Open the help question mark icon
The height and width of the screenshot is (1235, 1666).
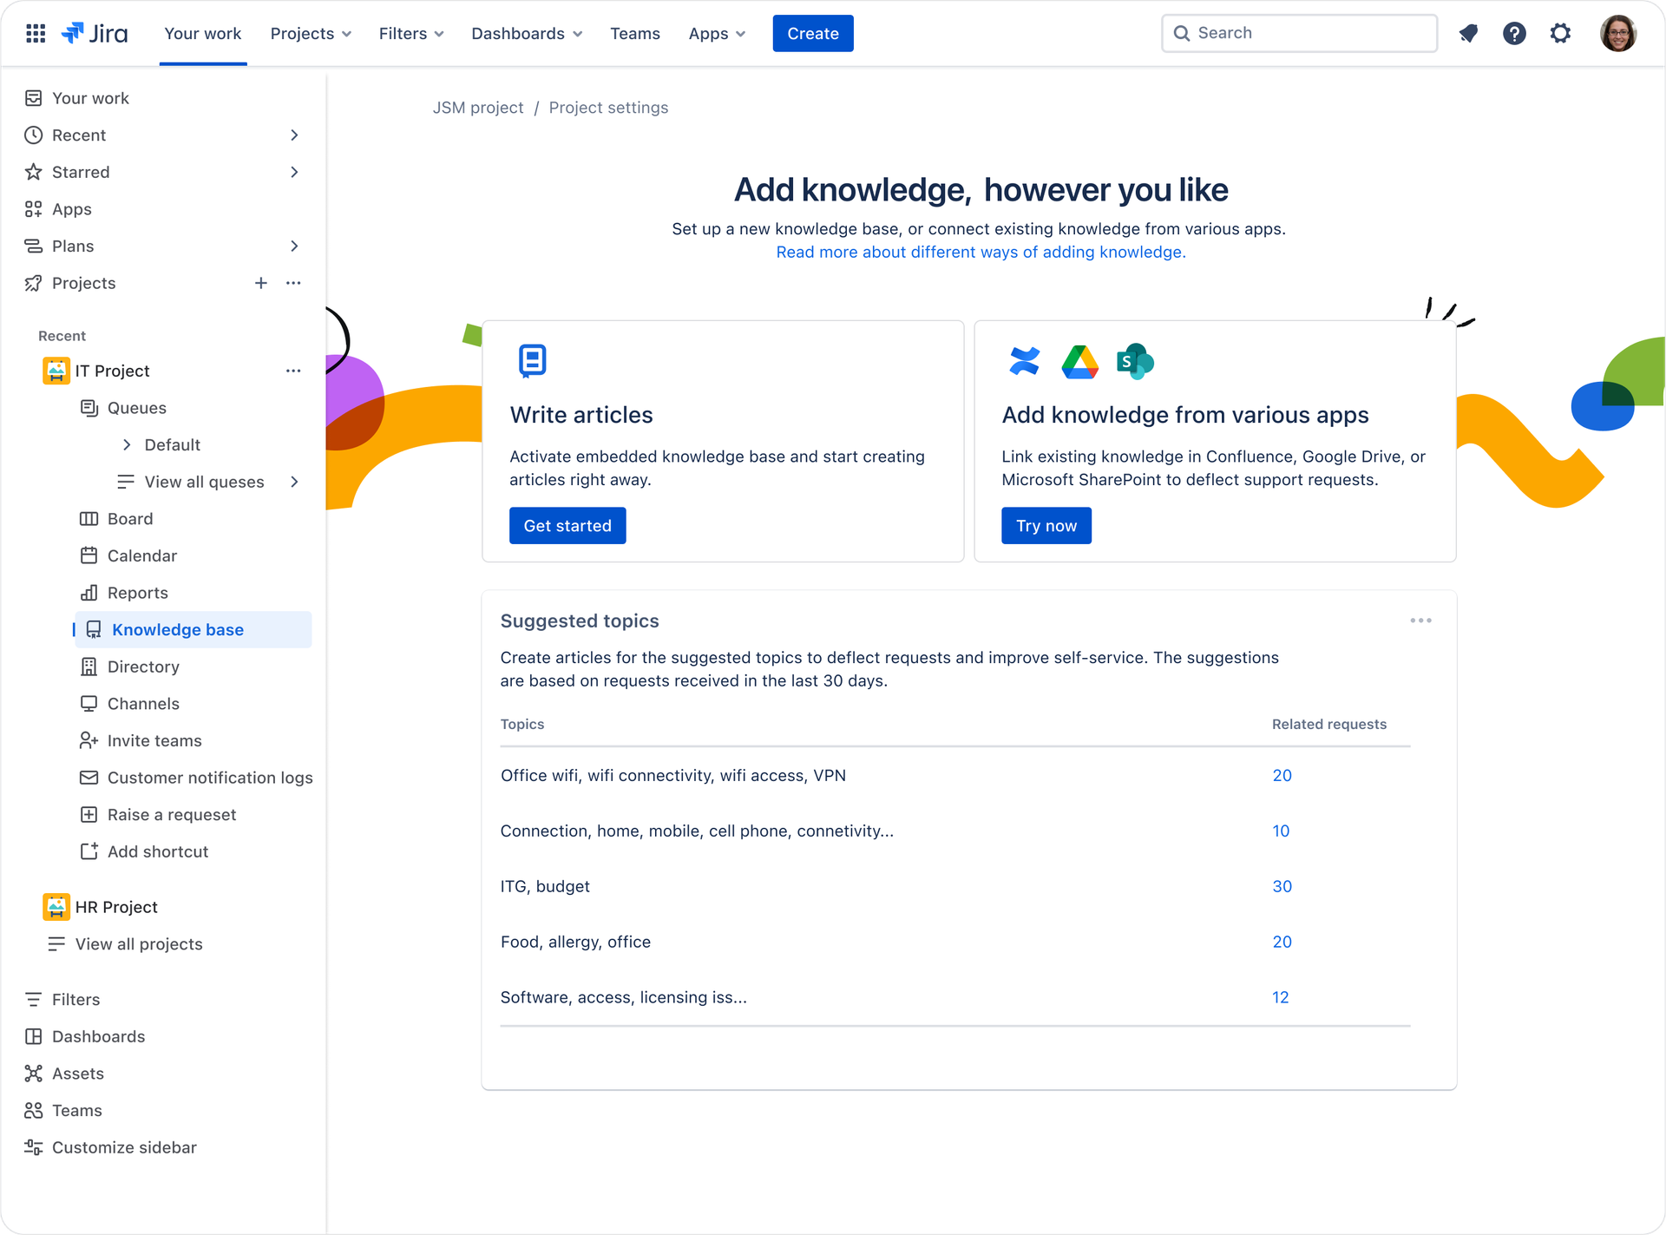point(1514,34)
